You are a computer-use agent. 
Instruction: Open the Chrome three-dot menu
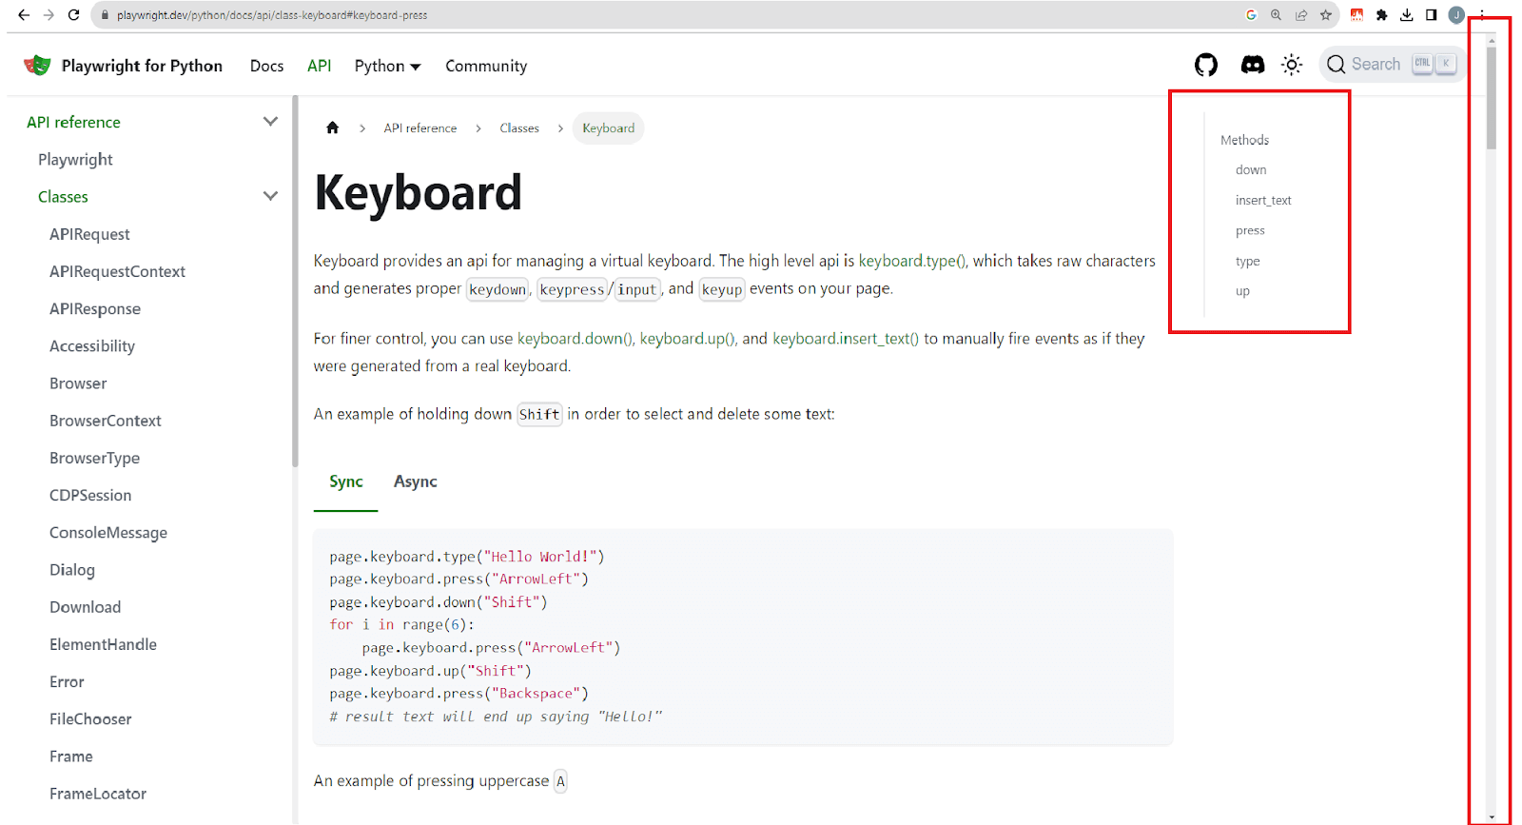tap(1481, 14)
